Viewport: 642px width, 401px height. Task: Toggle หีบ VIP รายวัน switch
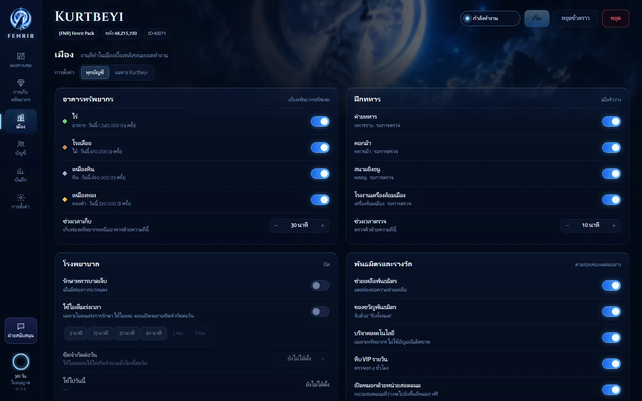coord(612,364)
